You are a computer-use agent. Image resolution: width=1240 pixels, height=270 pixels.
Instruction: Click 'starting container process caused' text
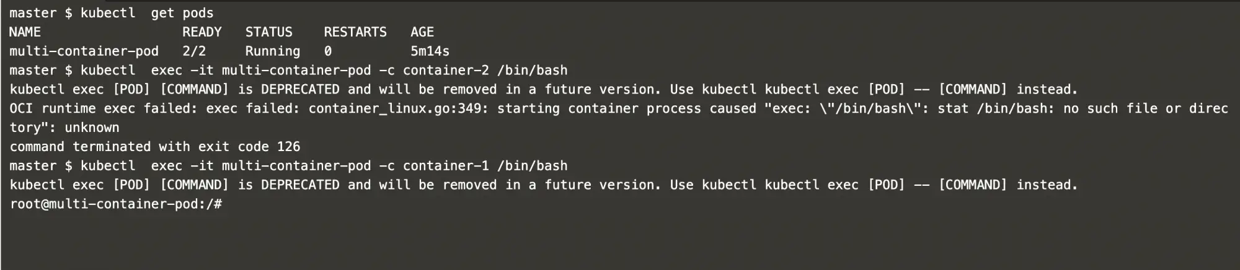tap(626, 109)
